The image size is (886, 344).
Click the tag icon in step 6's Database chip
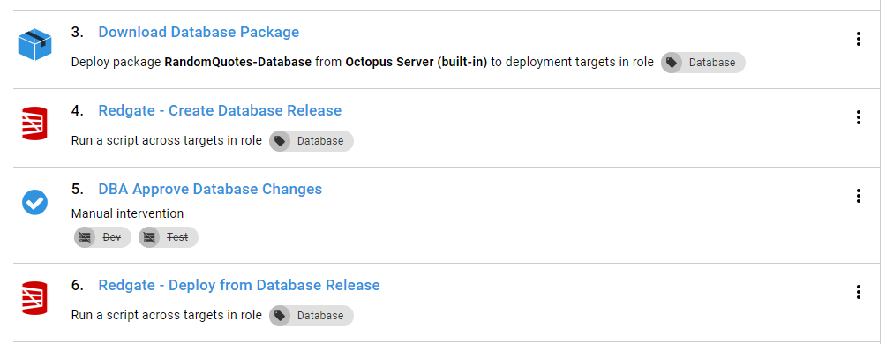coord(280,316)
